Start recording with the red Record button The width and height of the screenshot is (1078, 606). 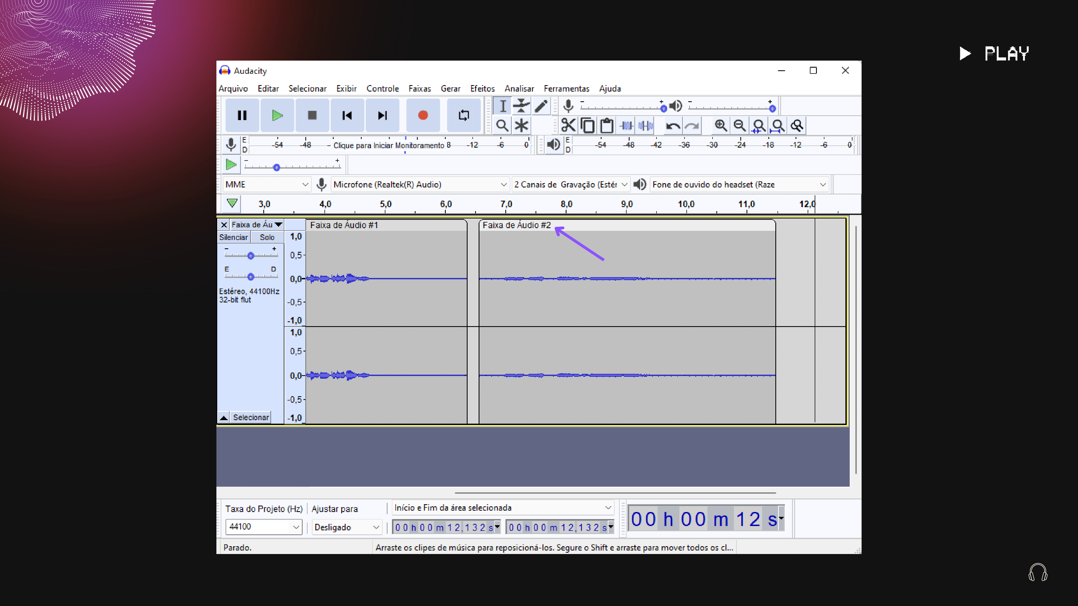(423, 115)
